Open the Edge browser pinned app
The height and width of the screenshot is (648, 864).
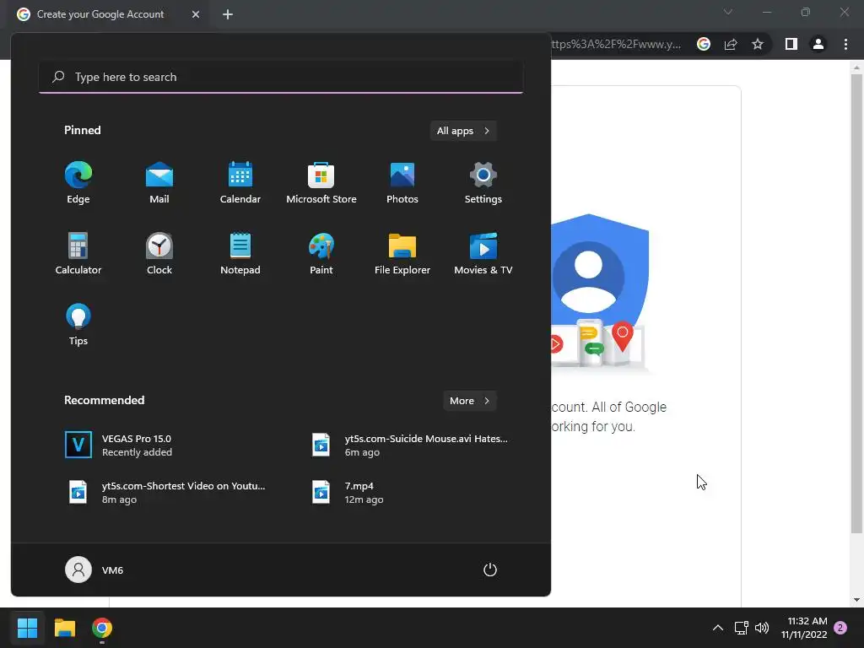78,183
